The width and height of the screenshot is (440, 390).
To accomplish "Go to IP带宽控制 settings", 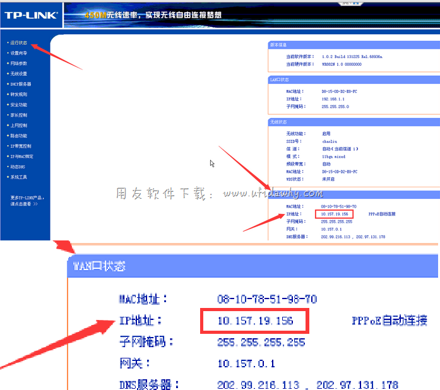I will 21,146.
